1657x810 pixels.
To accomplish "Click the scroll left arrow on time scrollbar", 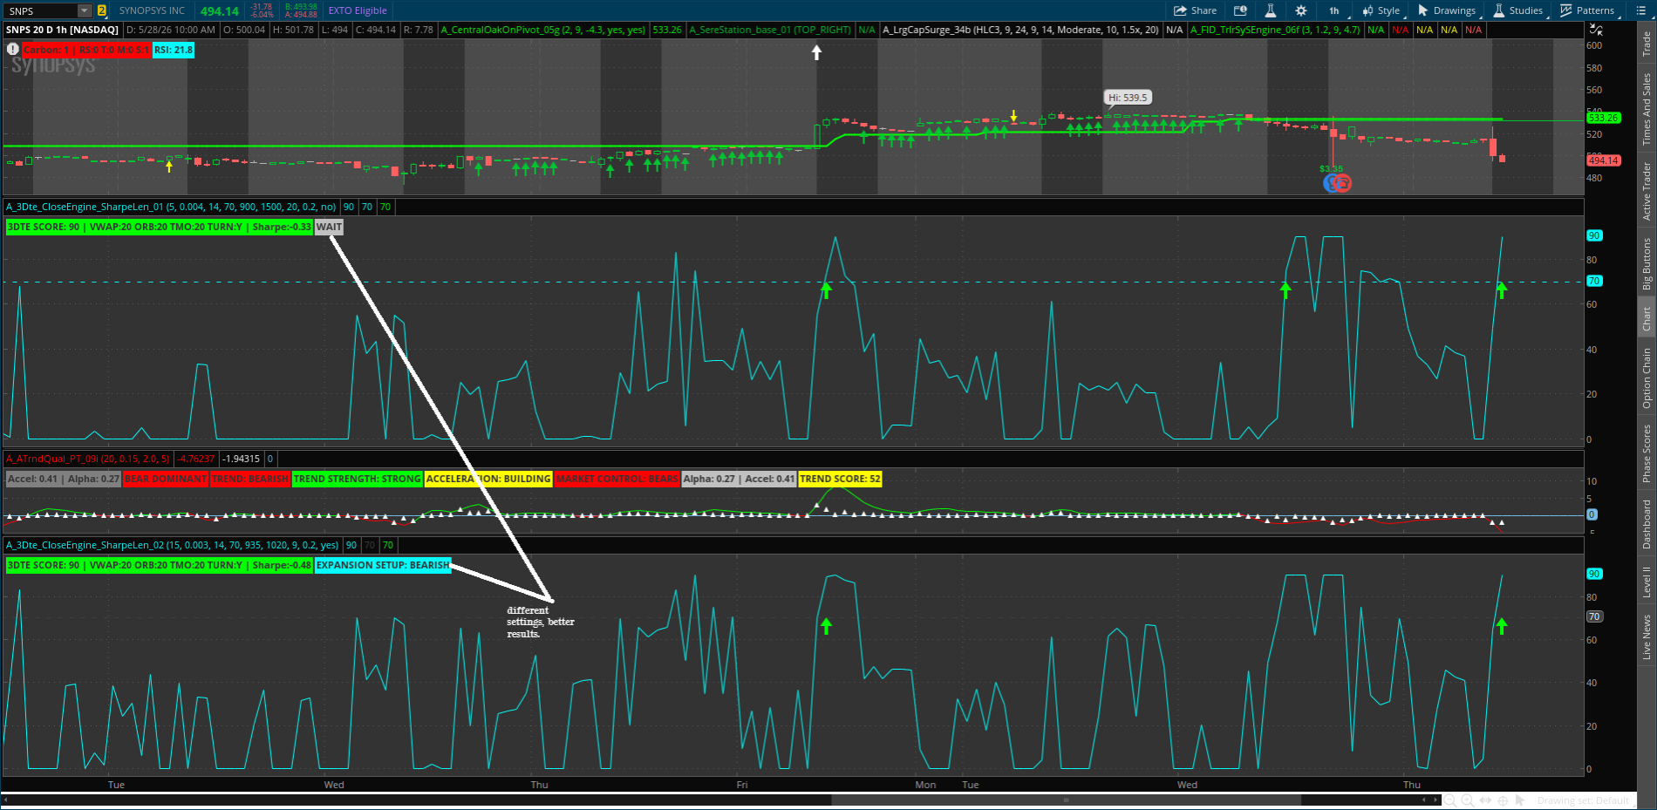I will click(x=6, y=800).
